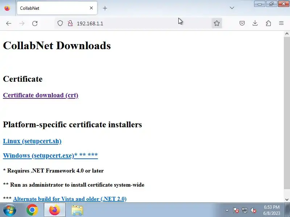Screen dimensions: 290x217
Task: Open the Action Center flag icon
Action: 236,210
